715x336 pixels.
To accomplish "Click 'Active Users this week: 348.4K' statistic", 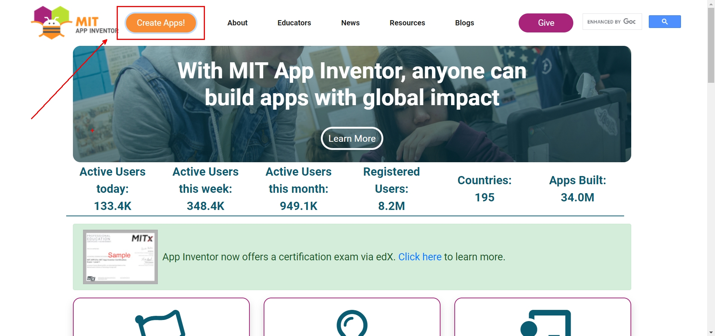I will [206, 189].
